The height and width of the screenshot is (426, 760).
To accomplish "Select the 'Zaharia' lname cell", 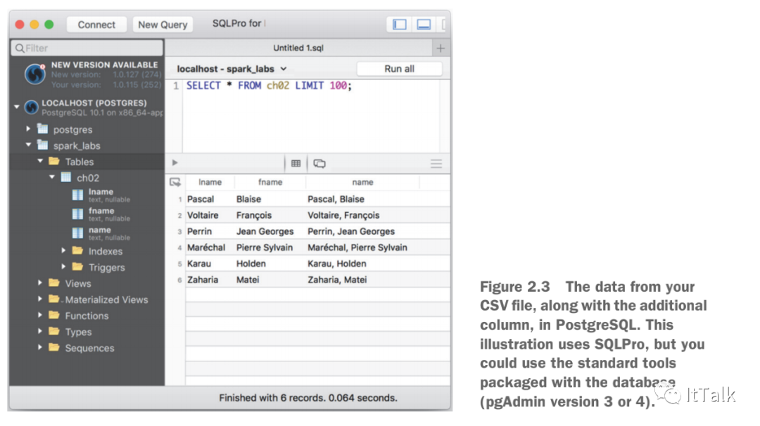I will (203, 280).
